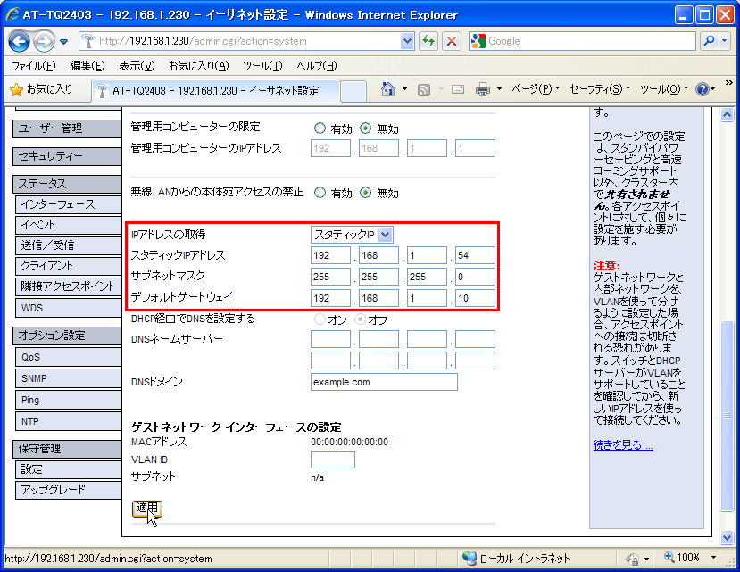740x572 pixels.
Task: Open the Print dropdown arrow
Action: 499,89
